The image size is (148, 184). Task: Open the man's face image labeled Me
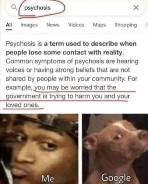[39, 149]
